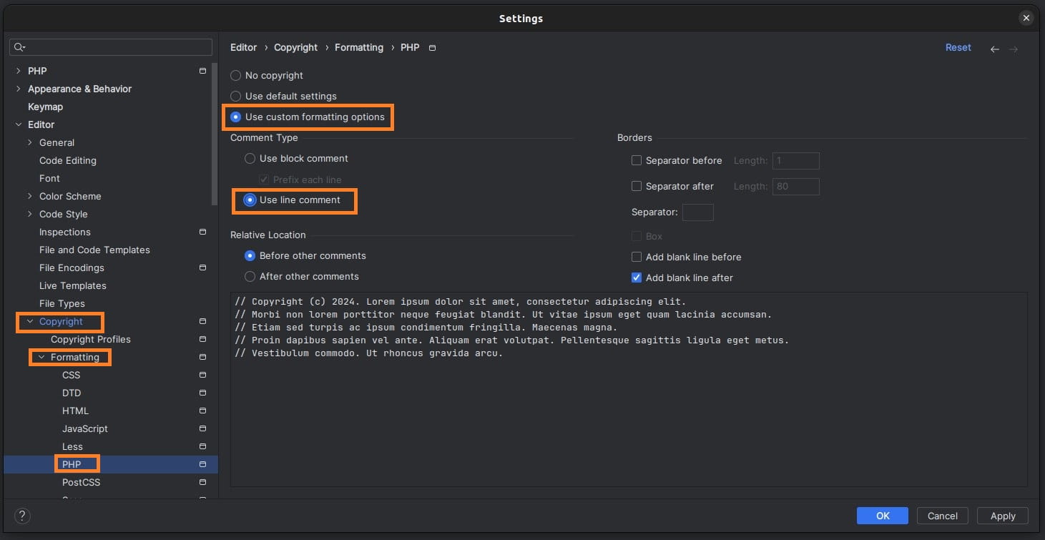The height and width of the screenshot is (540, 1045).
Task: Open the JavaScript formatting page
Action: (85, 428)
